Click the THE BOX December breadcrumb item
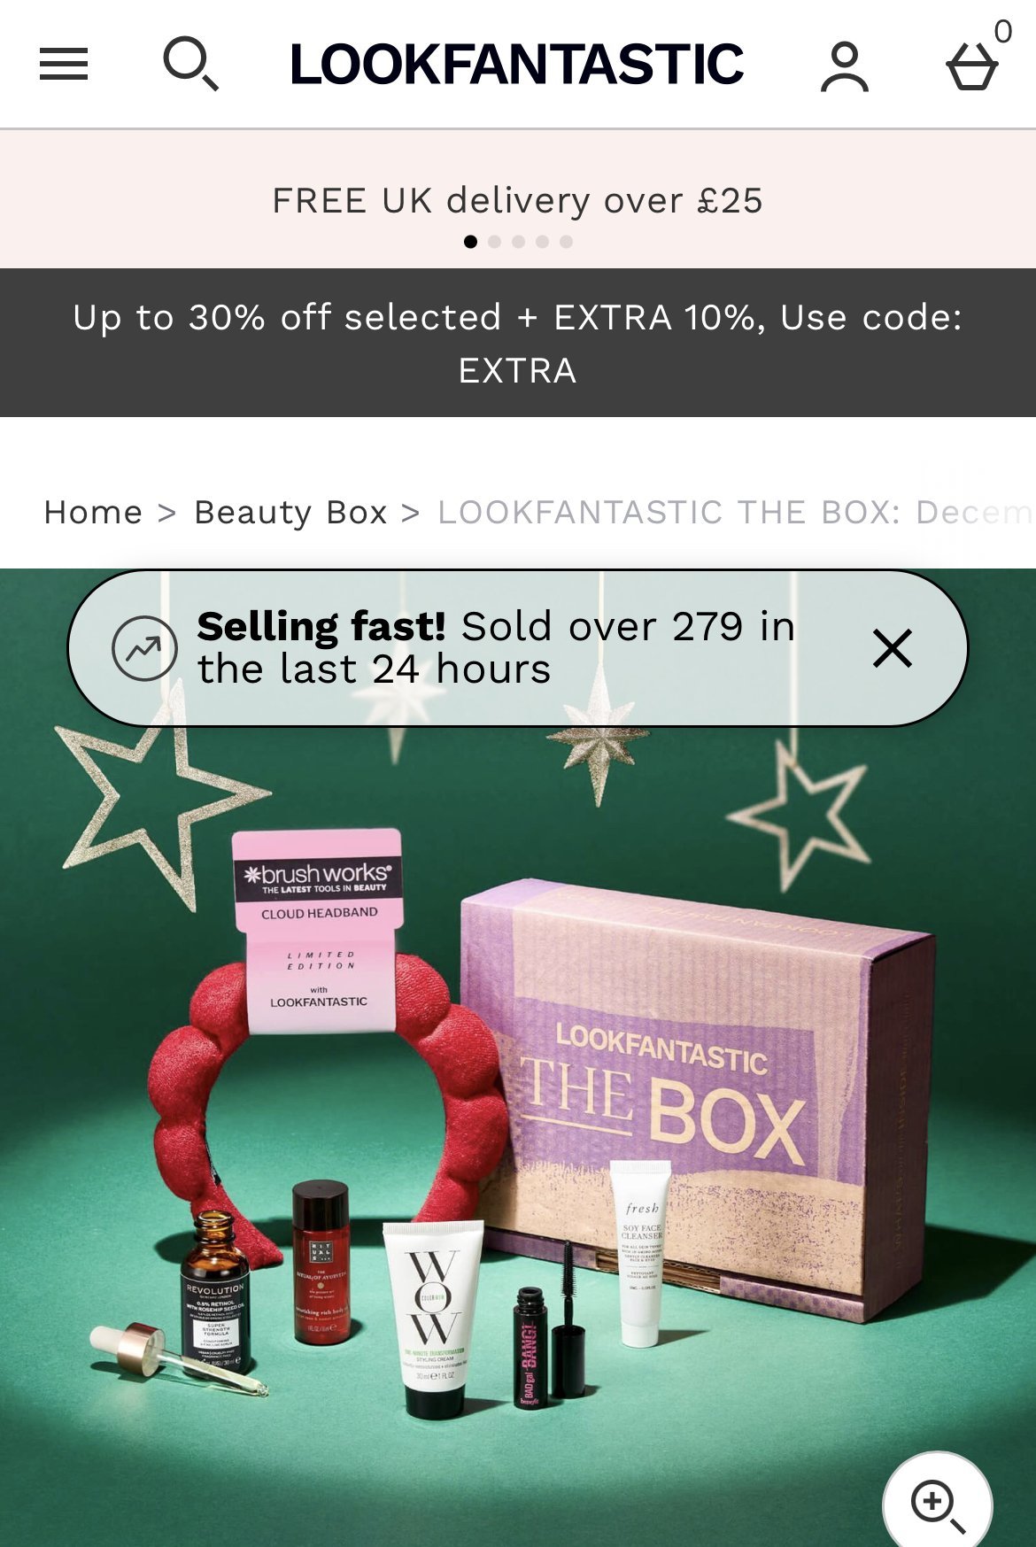 coord(736,512)
